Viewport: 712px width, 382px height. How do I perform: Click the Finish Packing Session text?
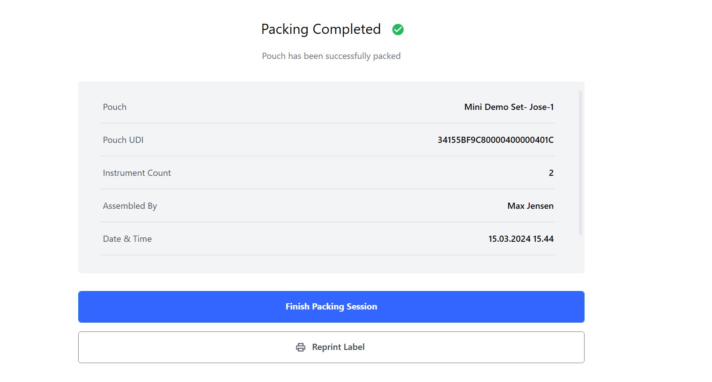tap(331, 307)
